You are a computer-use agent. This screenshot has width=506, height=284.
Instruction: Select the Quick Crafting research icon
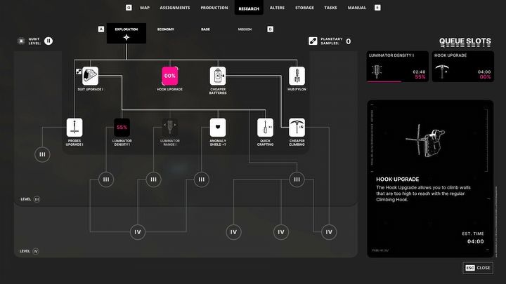(265, 127)
